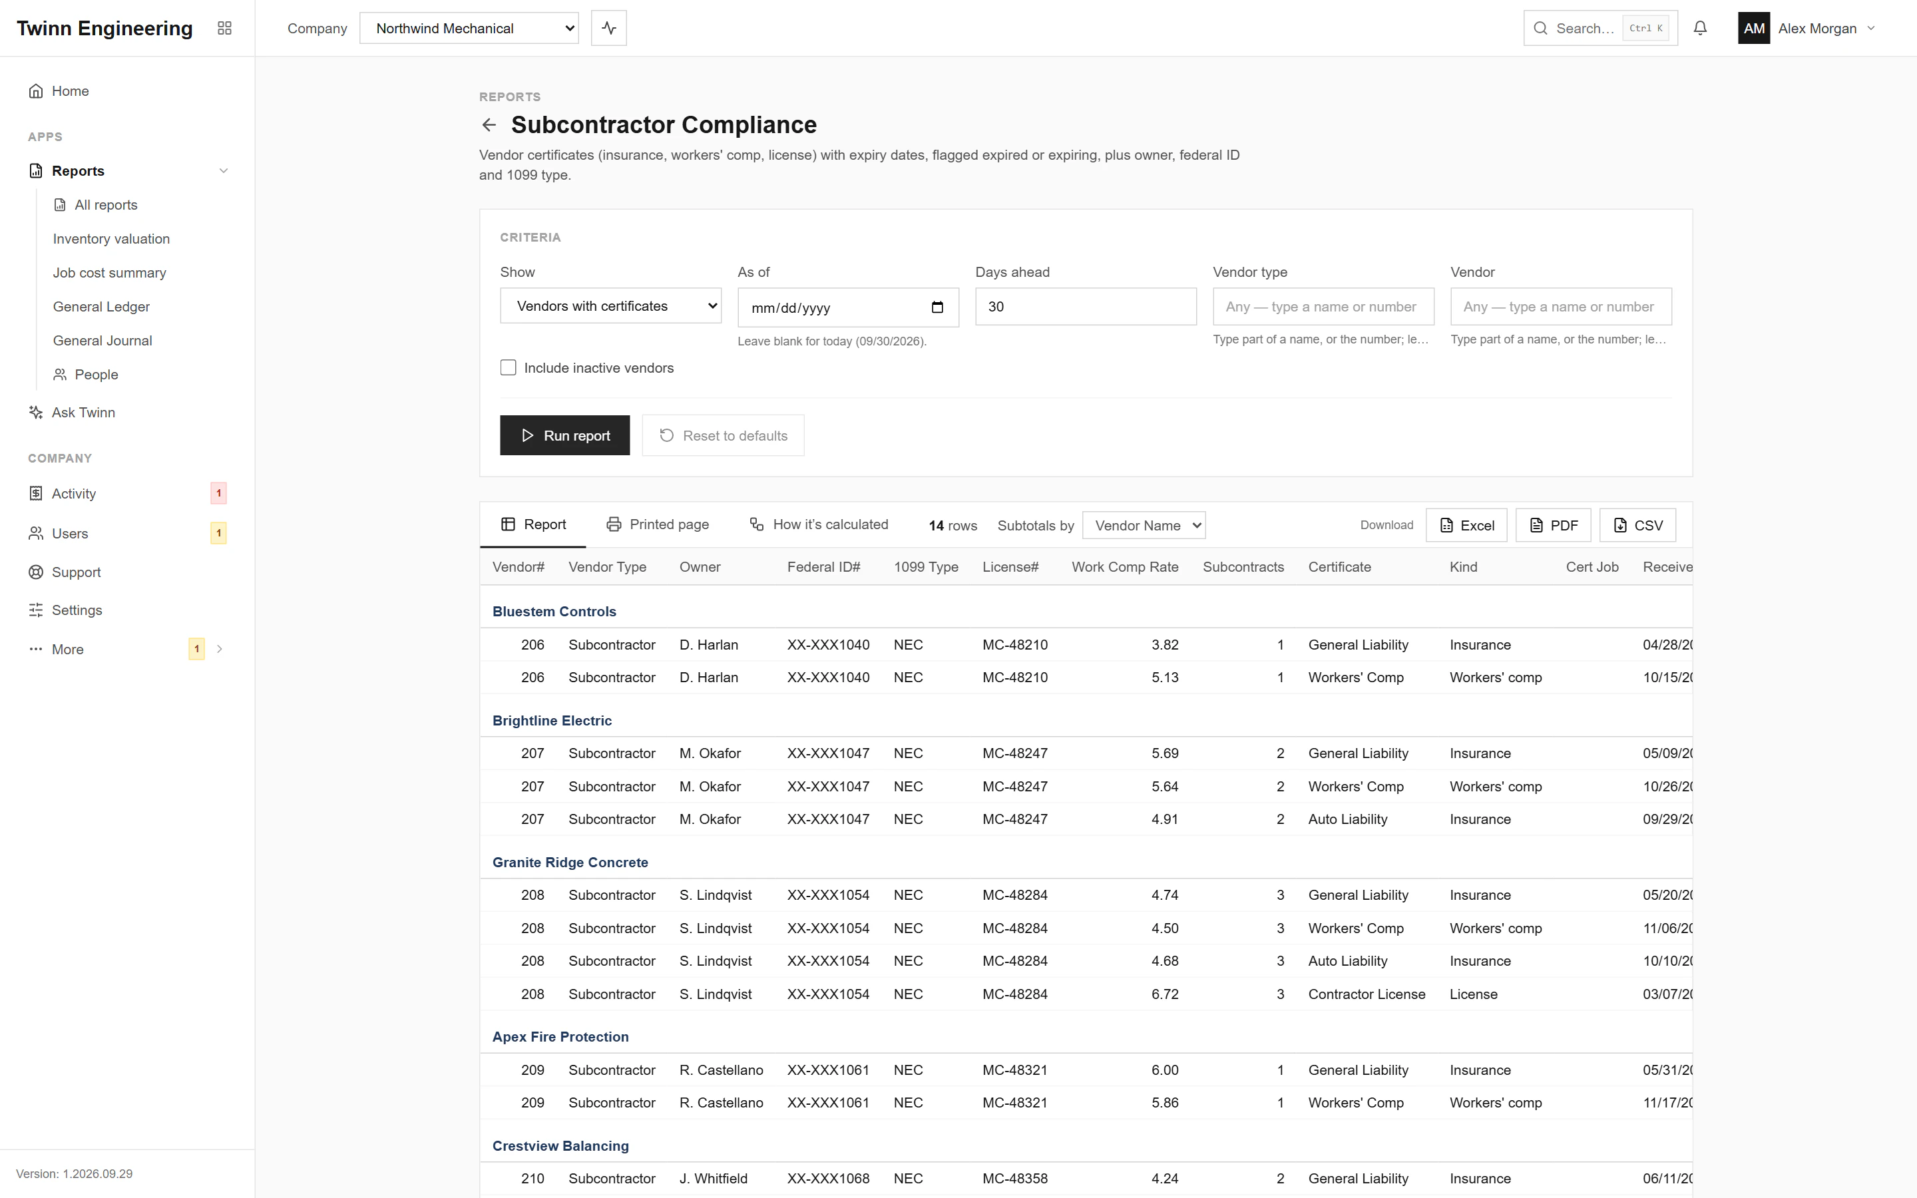Click the Granite Ridge Concrete group heading
This screenshot has height=1198, width=1917.
coord(570,863)
